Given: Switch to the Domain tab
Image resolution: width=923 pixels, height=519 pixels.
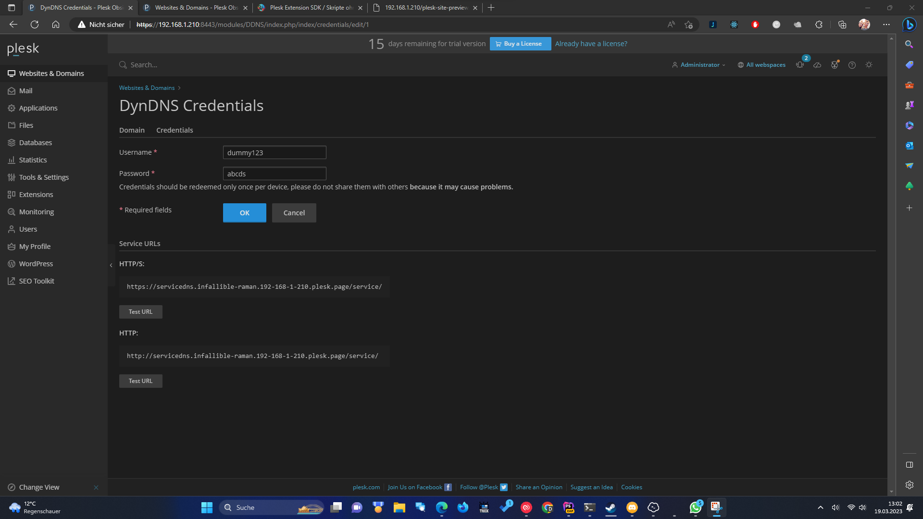Looking at the screenshot, I should (132, 130).
